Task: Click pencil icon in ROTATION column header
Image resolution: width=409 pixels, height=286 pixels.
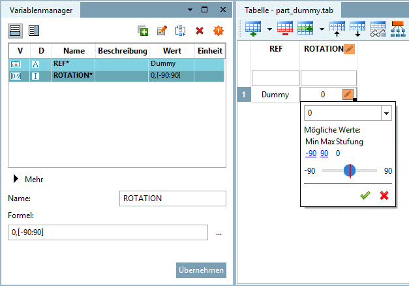Action: coord(349,49)
